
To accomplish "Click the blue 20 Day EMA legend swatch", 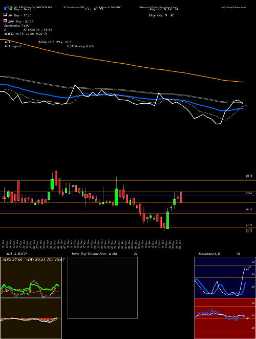I will 5,9.
